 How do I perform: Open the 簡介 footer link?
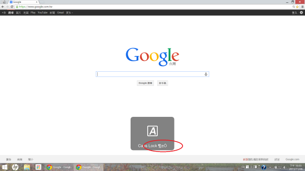click(x=30, y=160)
